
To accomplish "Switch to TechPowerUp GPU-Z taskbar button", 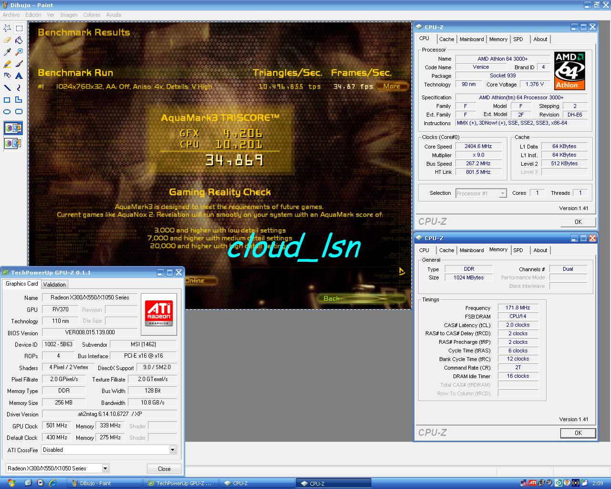I will [x=181, y=483].
